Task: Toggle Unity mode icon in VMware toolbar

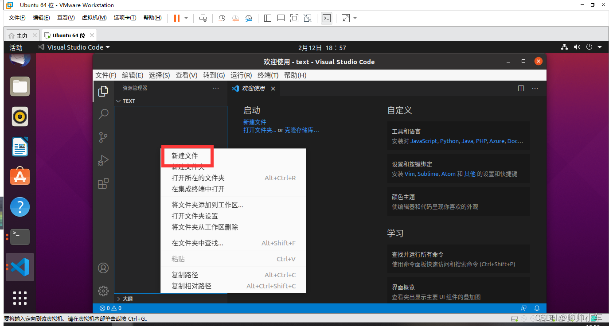Action: [x=308, y=18]
